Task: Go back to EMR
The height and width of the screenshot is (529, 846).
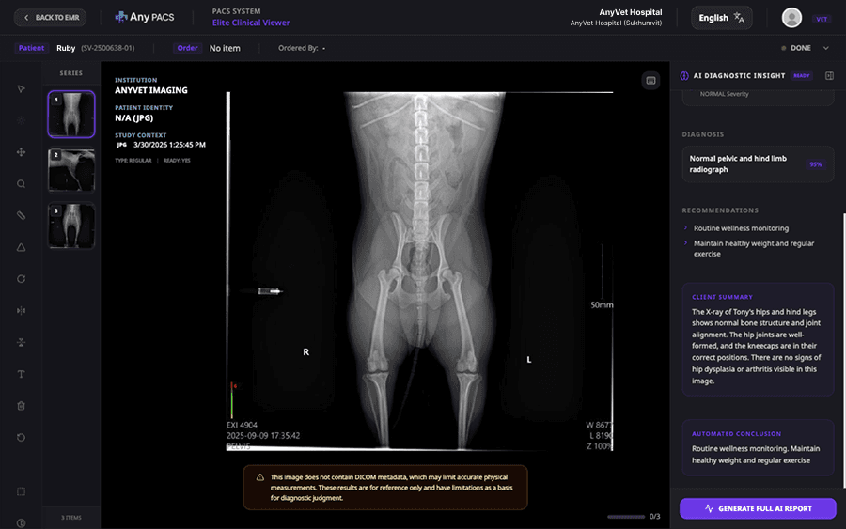Action: click(x=50, y=18)
